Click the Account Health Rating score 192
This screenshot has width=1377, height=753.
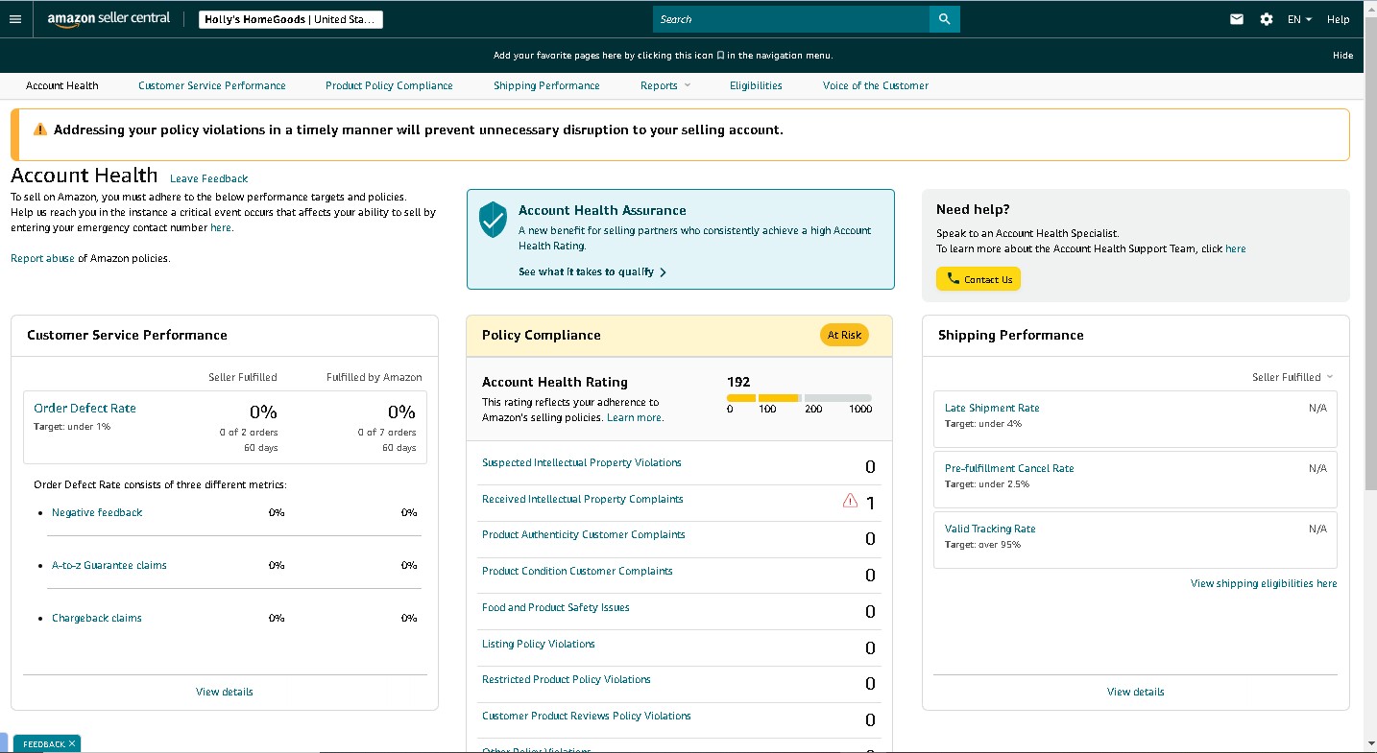pyautogui.click(x=738, y=382)
